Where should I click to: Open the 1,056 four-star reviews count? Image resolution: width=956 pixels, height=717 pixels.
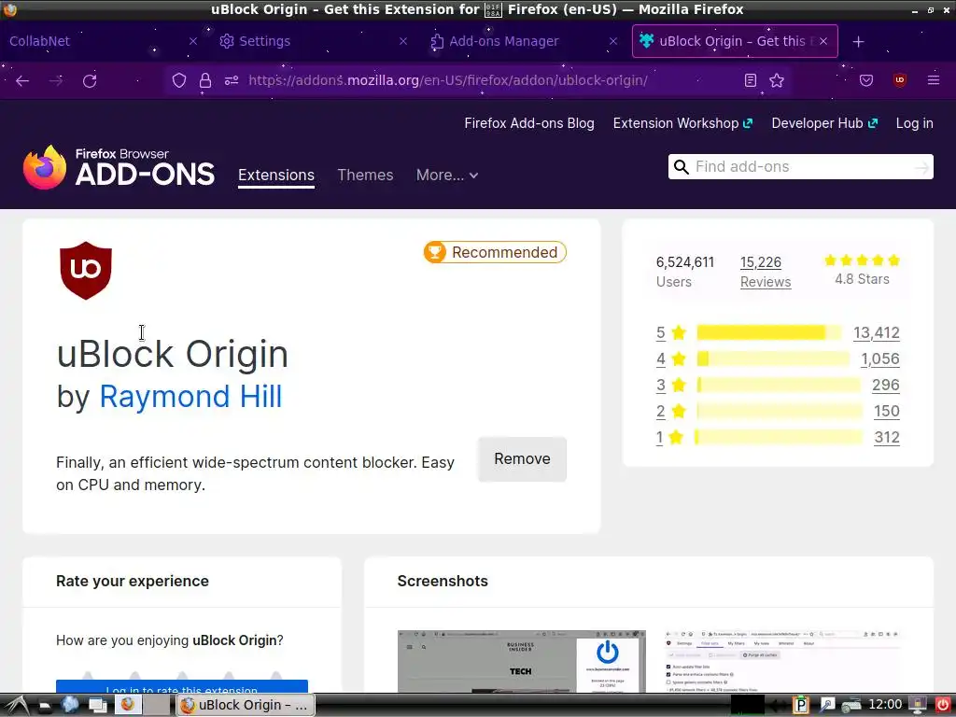click(x=879, y=359)
